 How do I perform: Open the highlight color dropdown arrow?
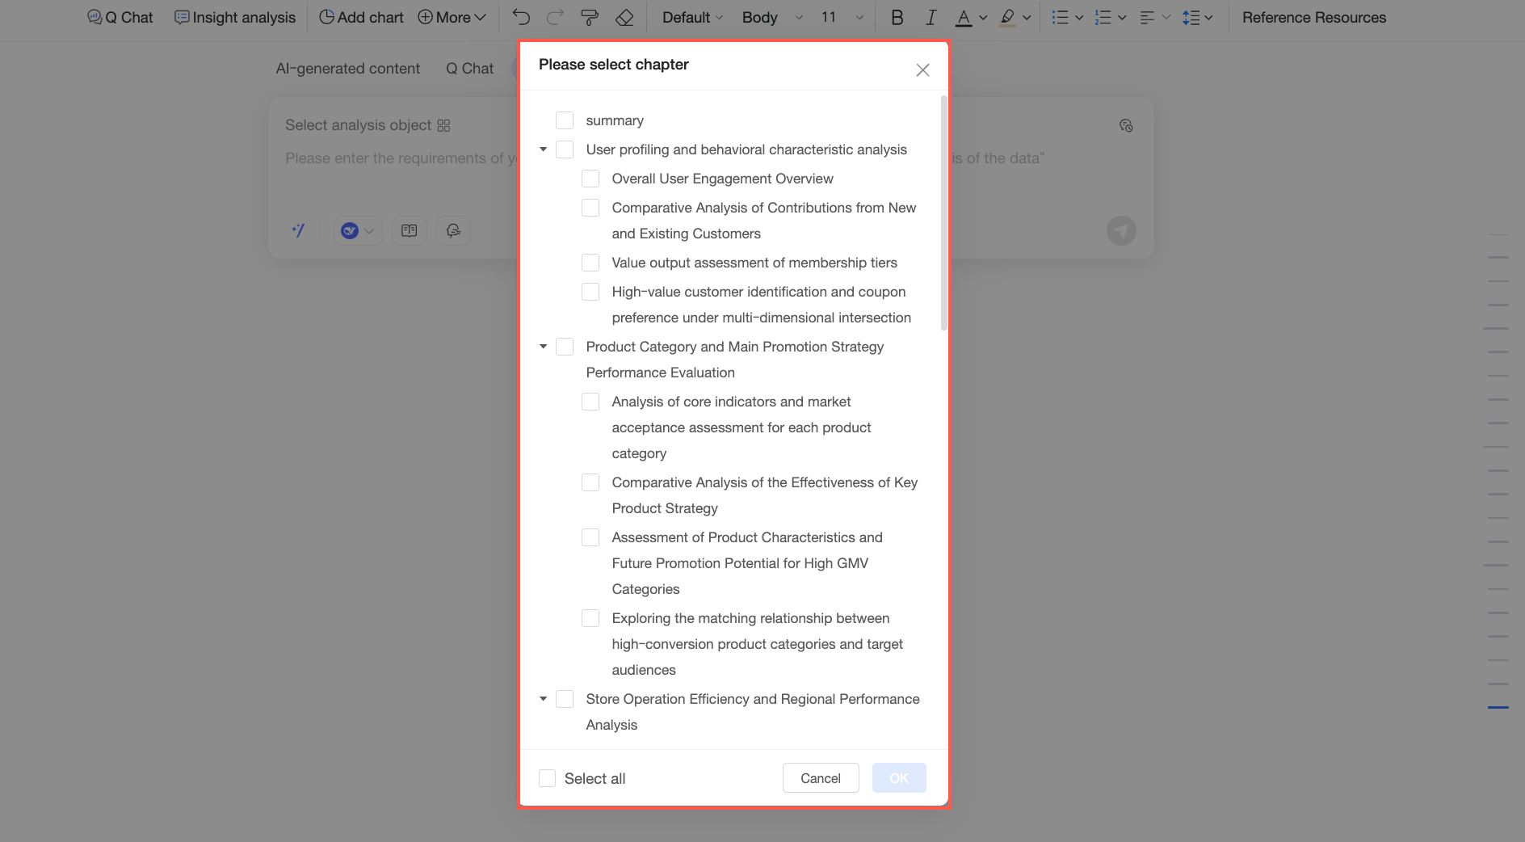tap(1027, 18)
